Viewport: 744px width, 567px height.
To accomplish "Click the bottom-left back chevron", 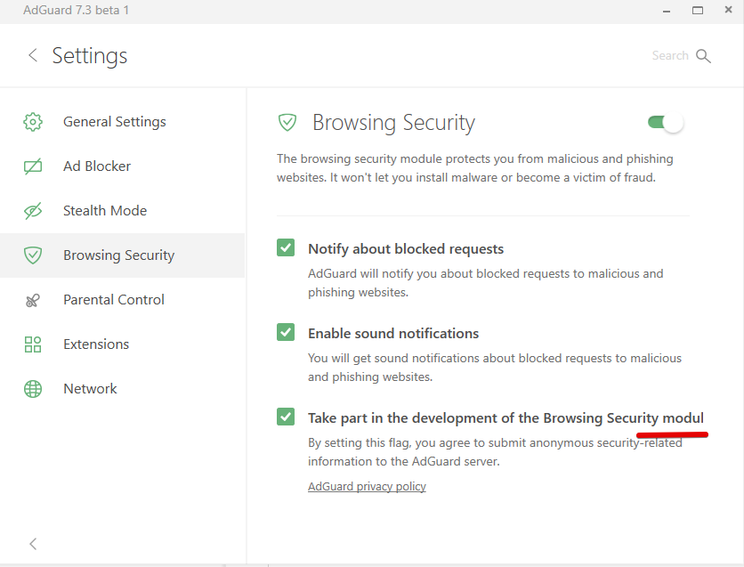I will click(x=33, y=544).
